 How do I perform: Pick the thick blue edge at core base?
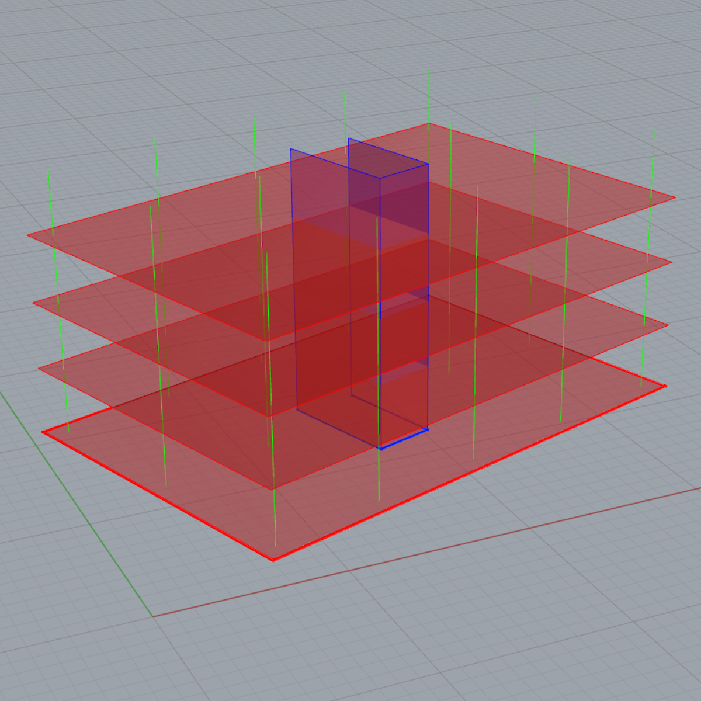click(404, 439)
